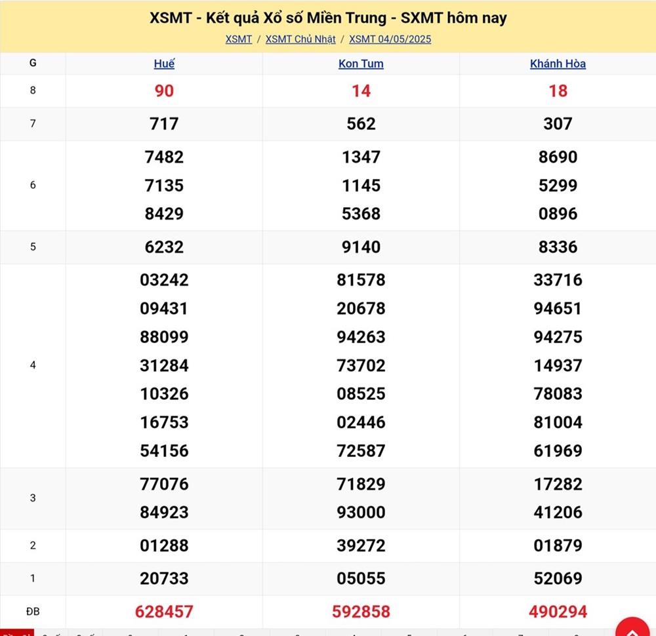Click Kon Tum special prize number 592858
This screenshot has height=636, width=656.
coord(361,612)
